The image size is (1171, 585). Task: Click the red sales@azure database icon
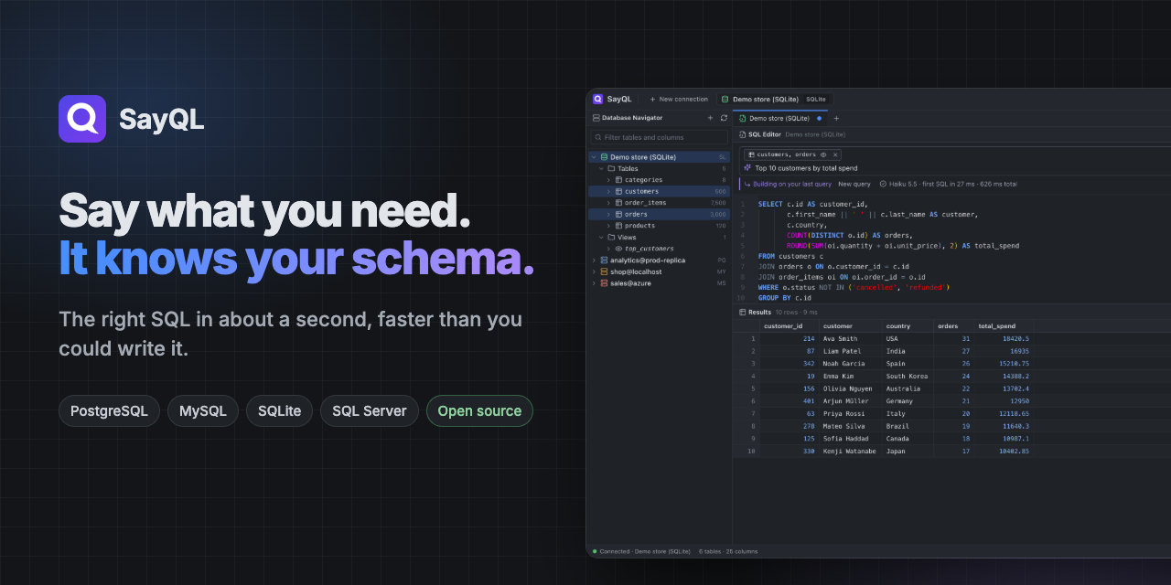pyautogui.click(x=604, y=283)
